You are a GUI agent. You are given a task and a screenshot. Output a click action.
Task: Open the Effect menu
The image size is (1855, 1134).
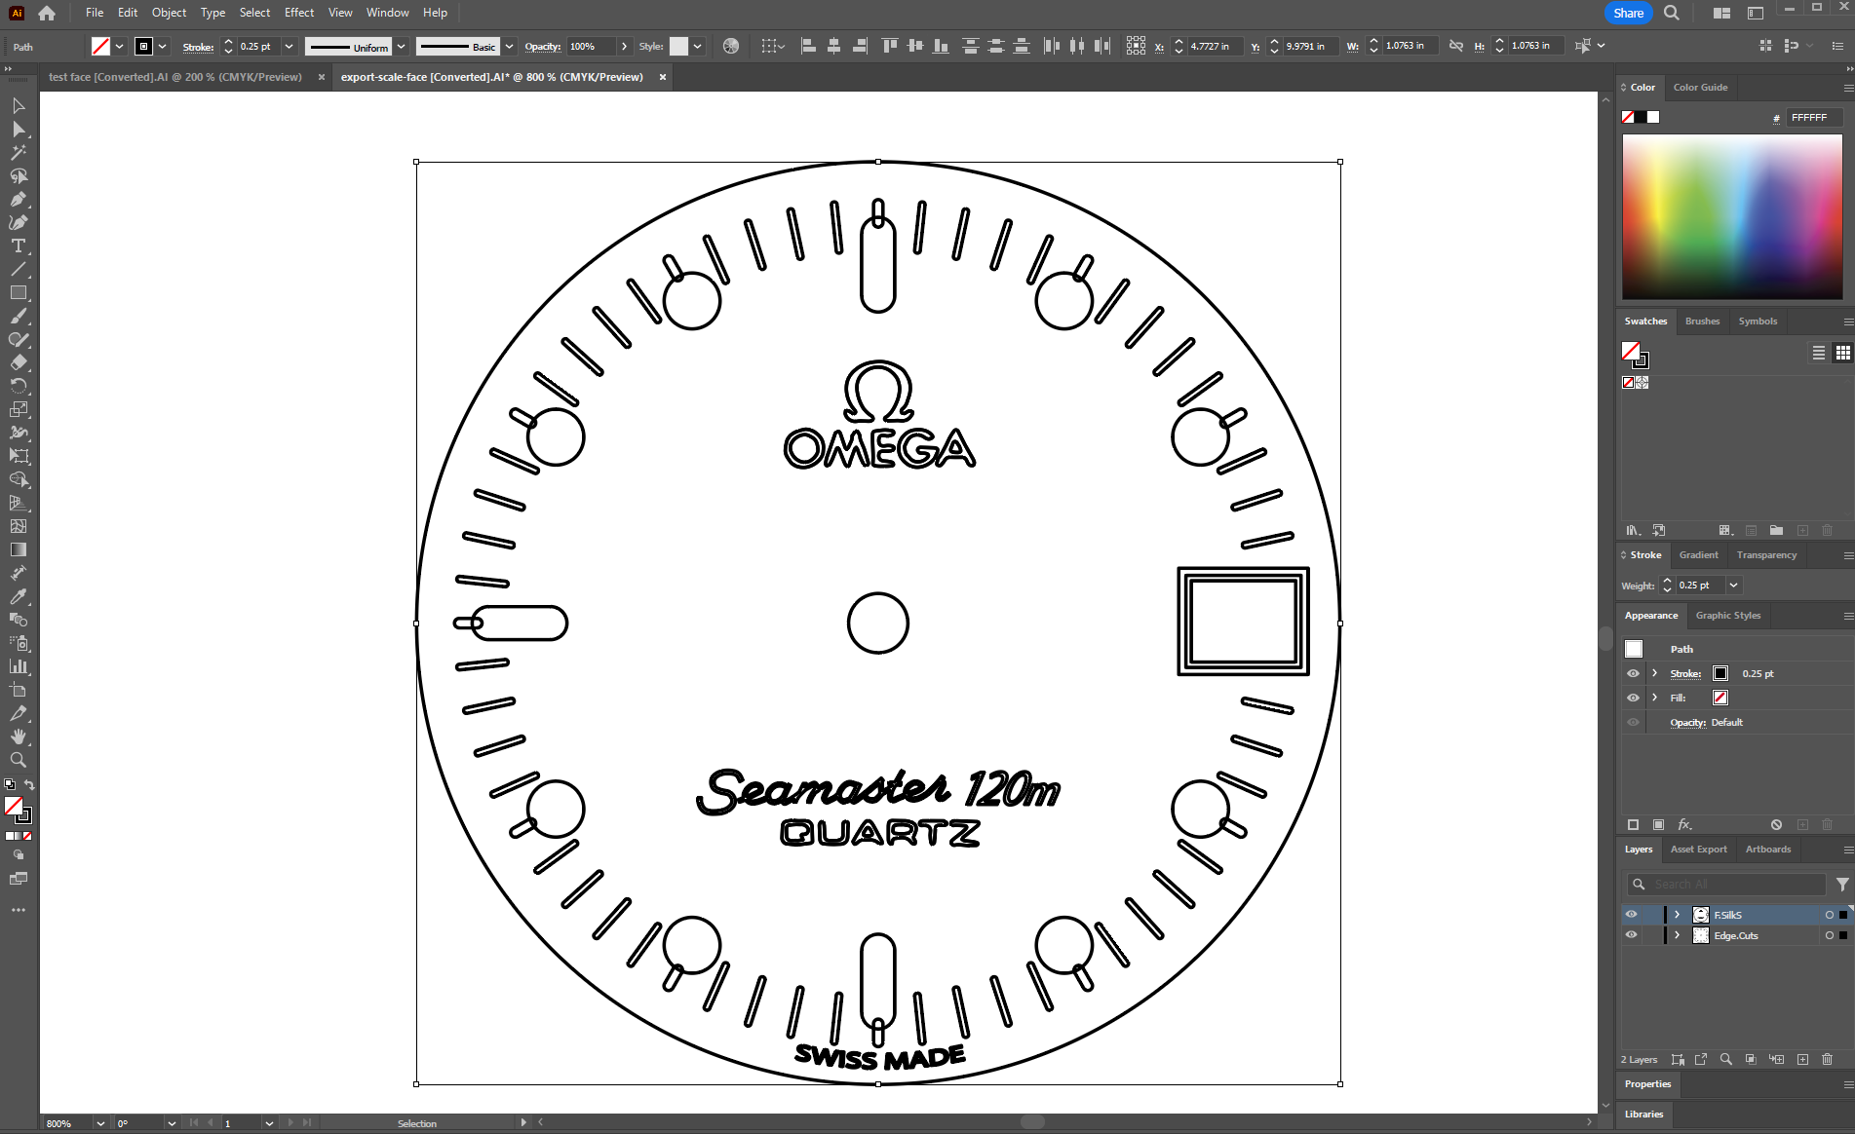point(299,13)
